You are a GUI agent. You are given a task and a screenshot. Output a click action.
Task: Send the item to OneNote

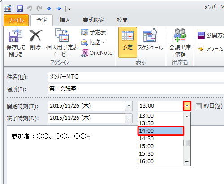click(x=97, y=53)
